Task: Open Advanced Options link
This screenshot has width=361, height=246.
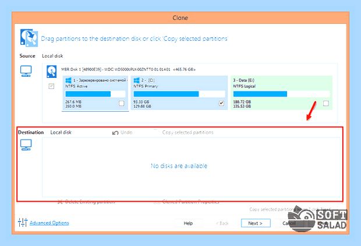Action: [x=49, y=223]
